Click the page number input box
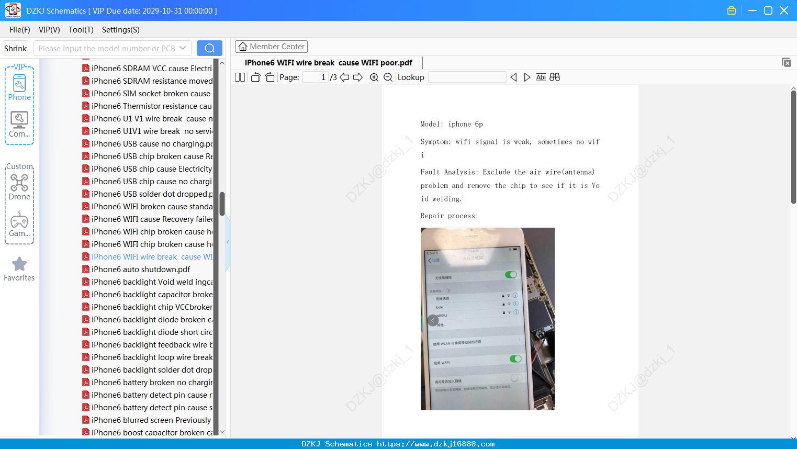This screenshot has width=797, height=449. pyautogui.click(x=316, y=77)
